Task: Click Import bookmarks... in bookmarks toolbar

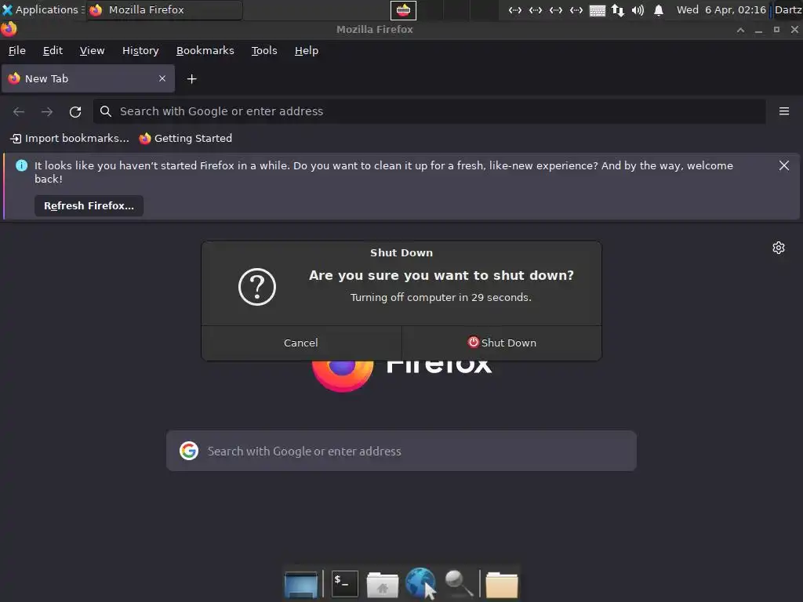Action: point(70,138)
